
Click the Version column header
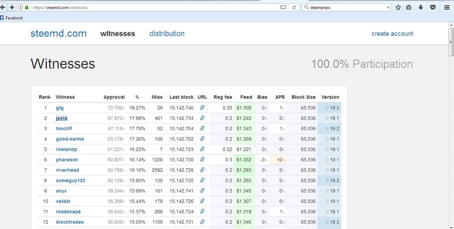coord(330,97)
